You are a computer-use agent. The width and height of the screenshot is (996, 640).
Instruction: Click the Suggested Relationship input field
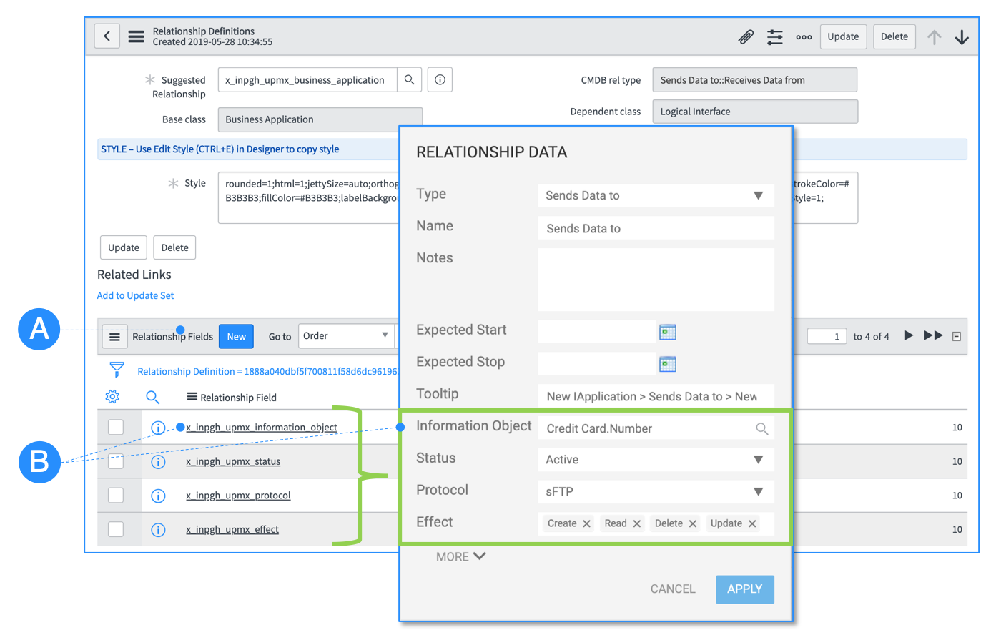[x=307, y=79]
